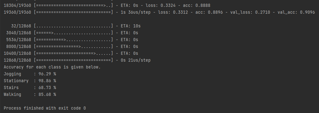Click the 'Process finished with exit code 0' line

click(x=45, y=108)
